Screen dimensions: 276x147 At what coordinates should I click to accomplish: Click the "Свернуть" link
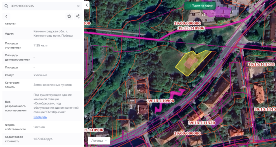40,117
